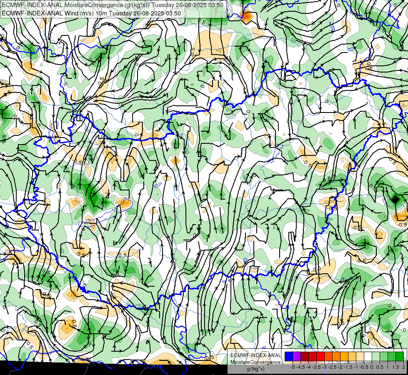Click the -2.5 tick label on legend scale

click(x=332, y=367)
